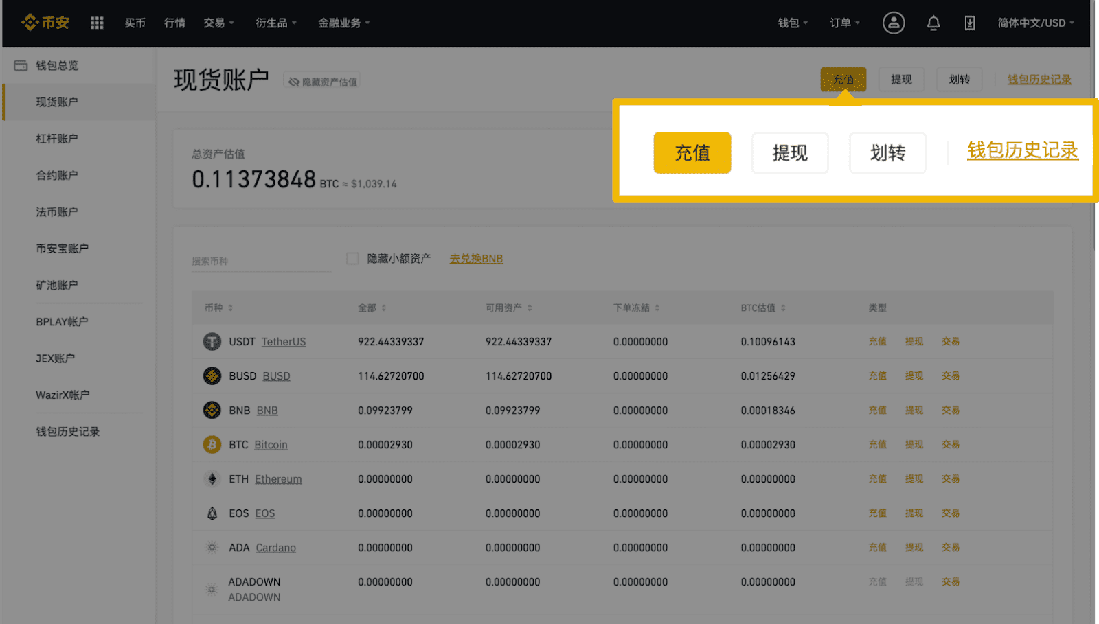Click 交易 in the EOS row

coord(950,513)
